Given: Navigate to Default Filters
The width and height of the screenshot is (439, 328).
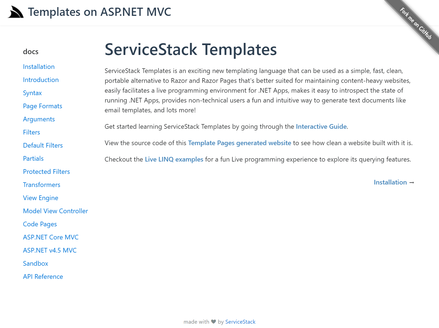Looking at the screenshot, I should click(x=43, y=145).
